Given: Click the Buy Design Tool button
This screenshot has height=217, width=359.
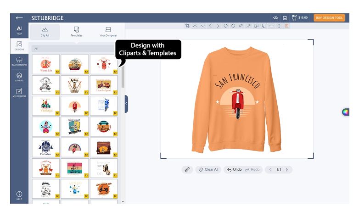Looking at the screenshot, I should tap(329, 18).
